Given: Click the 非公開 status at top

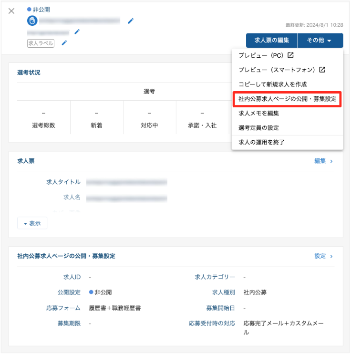Looking at the screenshot, I should pos(39,10).
